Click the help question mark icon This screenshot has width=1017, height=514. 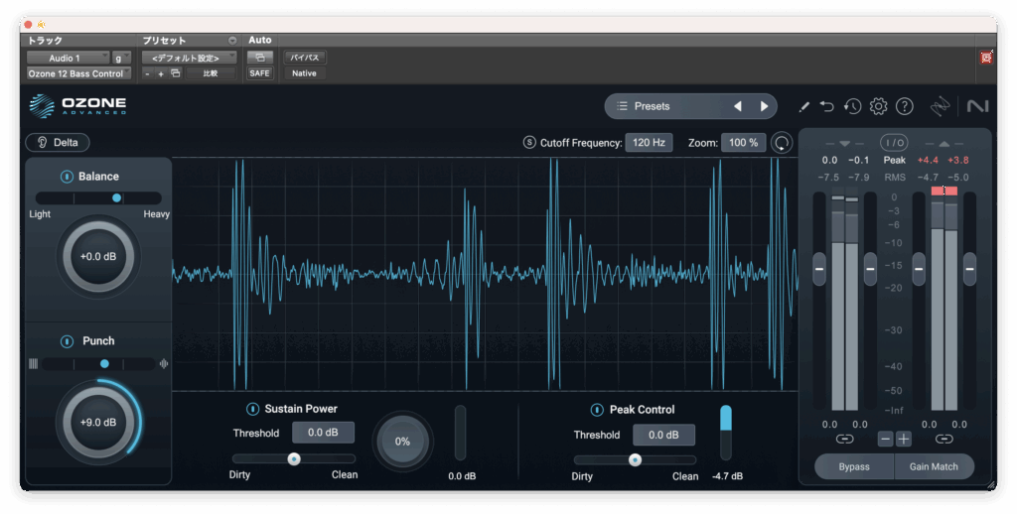(904, 106)
